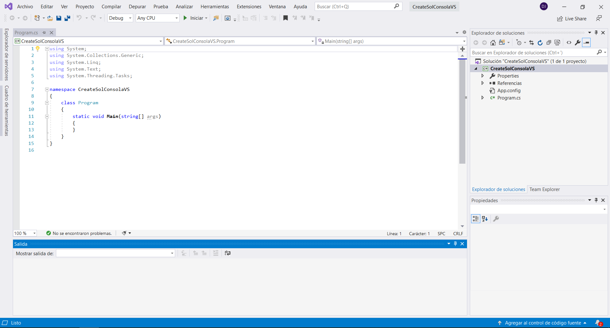Click the Home icon in Solution Explorer
610x328 pixels.
493,43
